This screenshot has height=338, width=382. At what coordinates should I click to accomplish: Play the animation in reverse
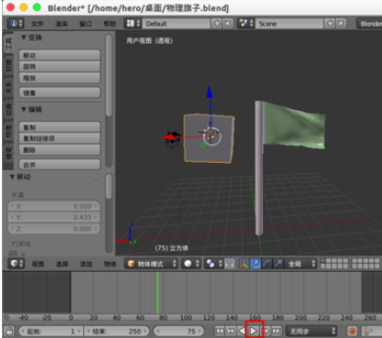[x=242, y=331]
